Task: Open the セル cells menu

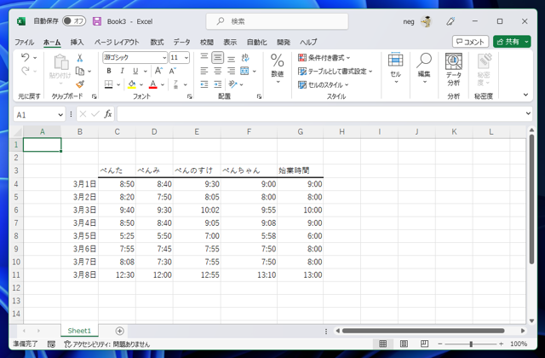Action: 395,68
